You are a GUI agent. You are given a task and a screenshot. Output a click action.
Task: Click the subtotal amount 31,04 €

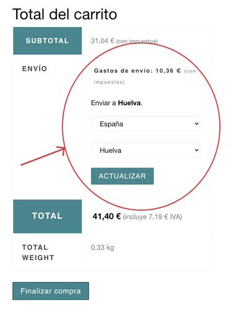click(103, 41)
